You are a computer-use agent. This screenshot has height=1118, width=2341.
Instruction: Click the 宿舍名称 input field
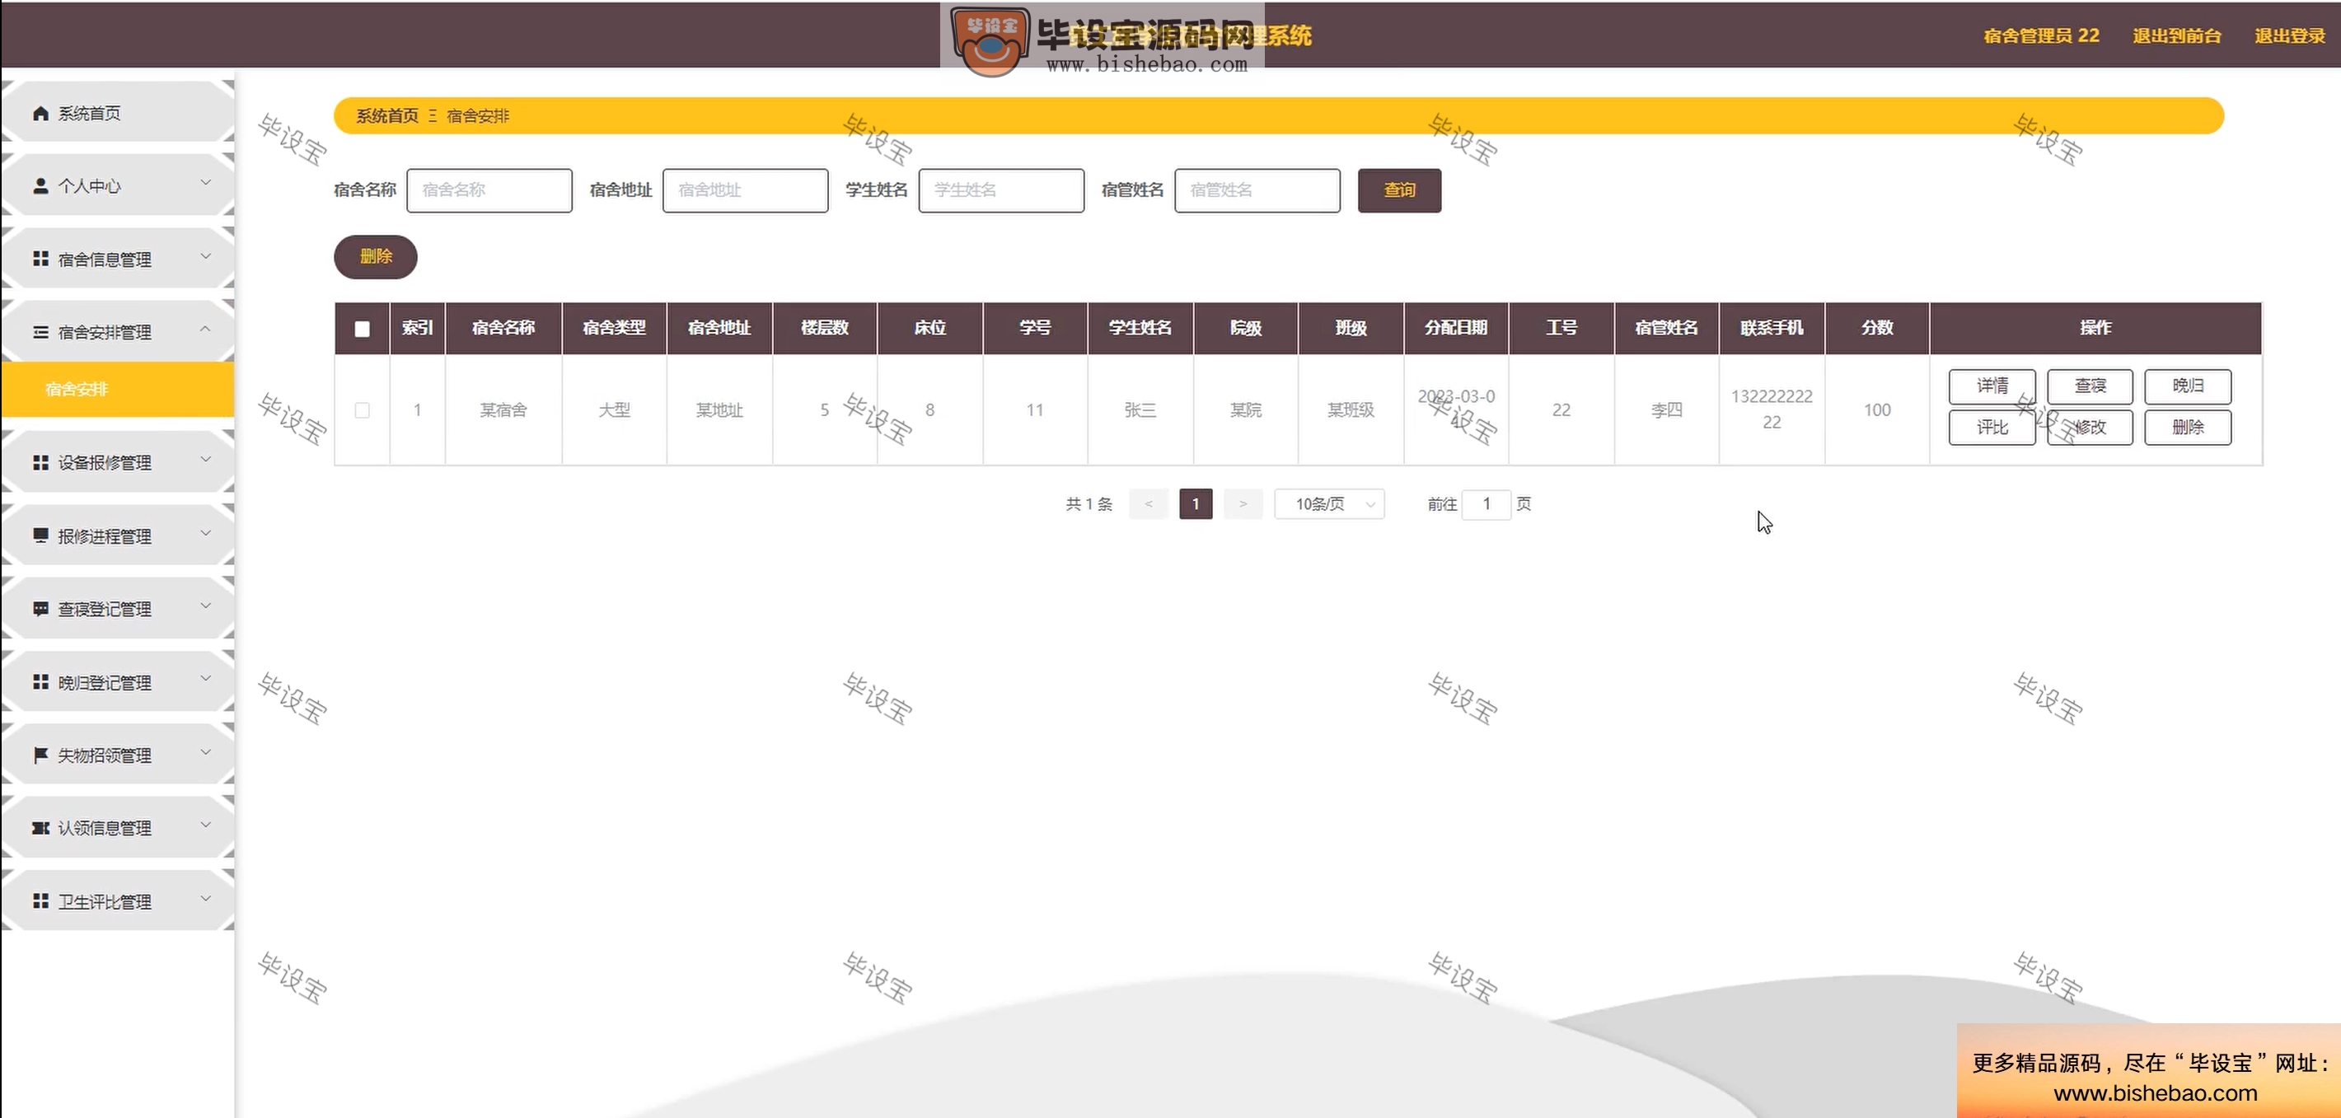489,190
